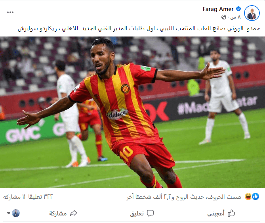Viewport: 265px width, 223px height.
Task: Click the globe public-audience icon
Action: point(224,17)
